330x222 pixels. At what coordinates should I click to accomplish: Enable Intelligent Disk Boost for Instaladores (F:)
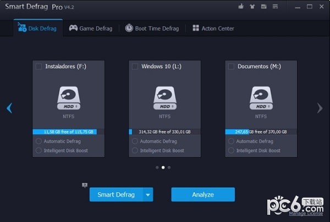pyautogui.click(x=38, y=150)
